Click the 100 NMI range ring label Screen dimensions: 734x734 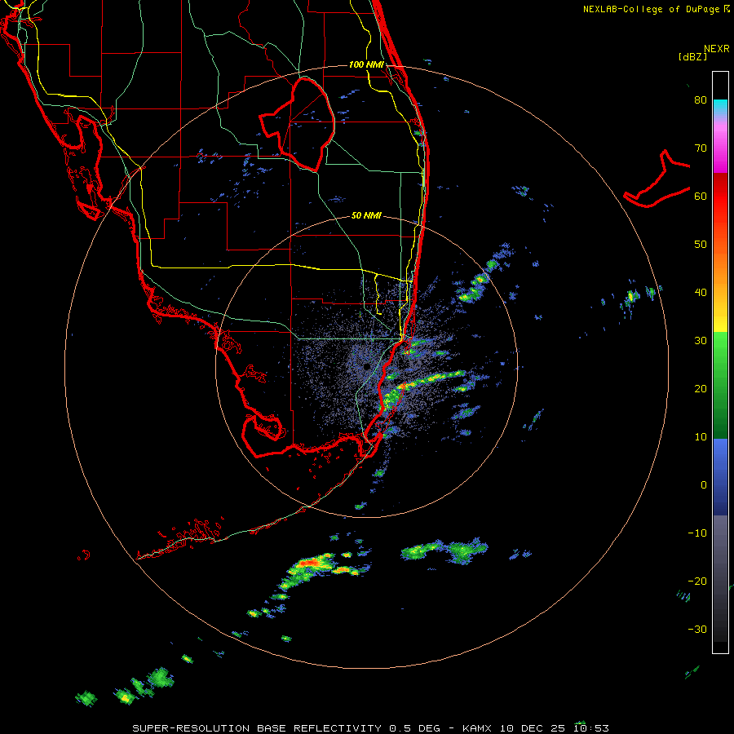[x=366, y=64]
